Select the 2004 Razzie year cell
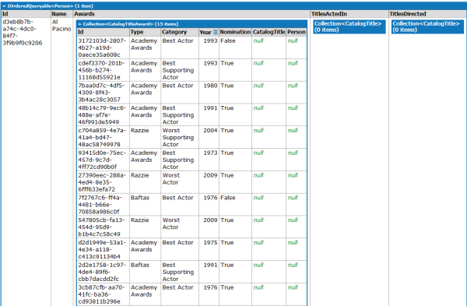Image resolution: width=467 pixels, height=306 pixels. 210,131
